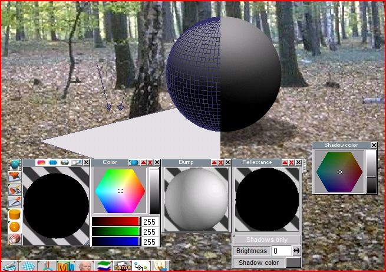This screenshot has width=386, height=272.
Task: Choose the orange cylinder icon
Action: [15, 214]
